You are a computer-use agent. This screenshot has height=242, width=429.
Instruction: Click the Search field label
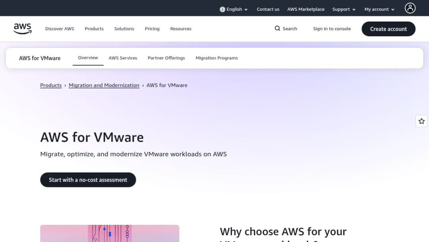pos(290,29)
